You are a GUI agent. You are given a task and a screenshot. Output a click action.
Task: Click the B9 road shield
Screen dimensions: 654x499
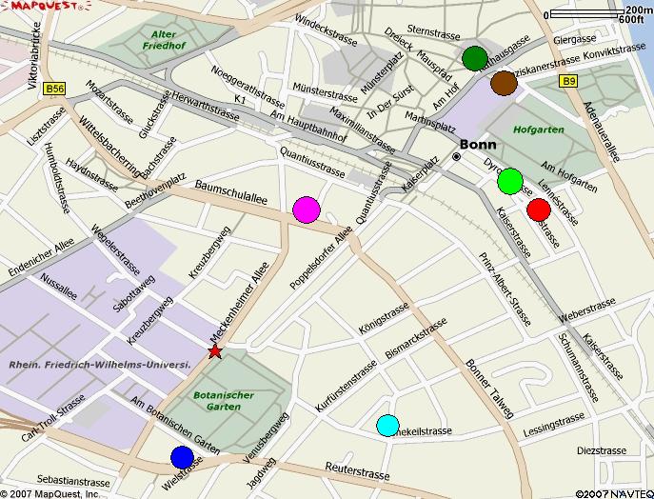tap(569, 82)
